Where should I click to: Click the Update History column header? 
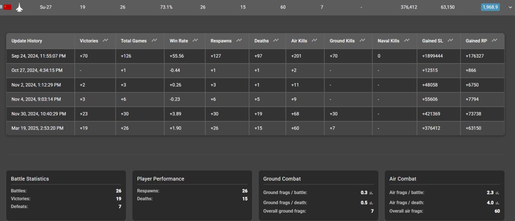coord(27,41)
